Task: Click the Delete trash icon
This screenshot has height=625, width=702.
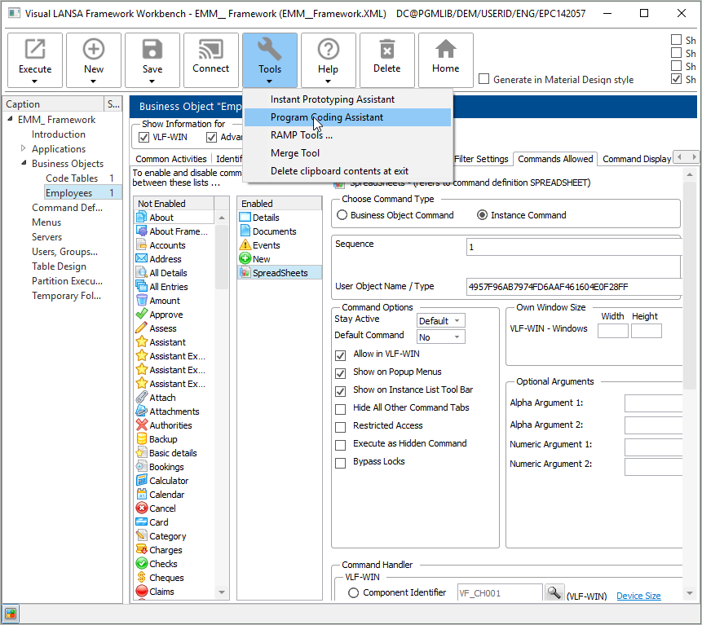Action: click(x=387, y=51)
